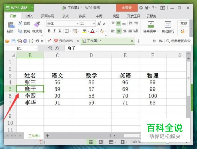197x149 pixels.
Task: Expand border style dropdown arrow
Action: point(71,31)
